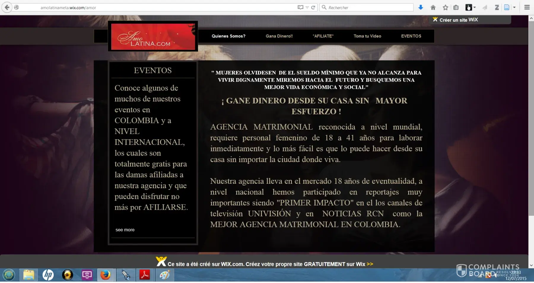Image resolution: width=534 pixels, height=283 pixels.
Task: Select the Gana Dinero!! navigation item
Action: [x=279, y=36]
